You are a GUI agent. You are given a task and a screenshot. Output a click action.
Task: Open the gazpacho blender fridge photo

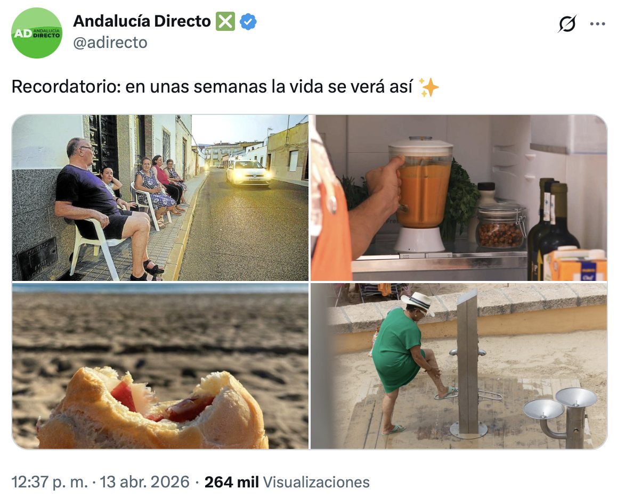click(x=459, y=197)
